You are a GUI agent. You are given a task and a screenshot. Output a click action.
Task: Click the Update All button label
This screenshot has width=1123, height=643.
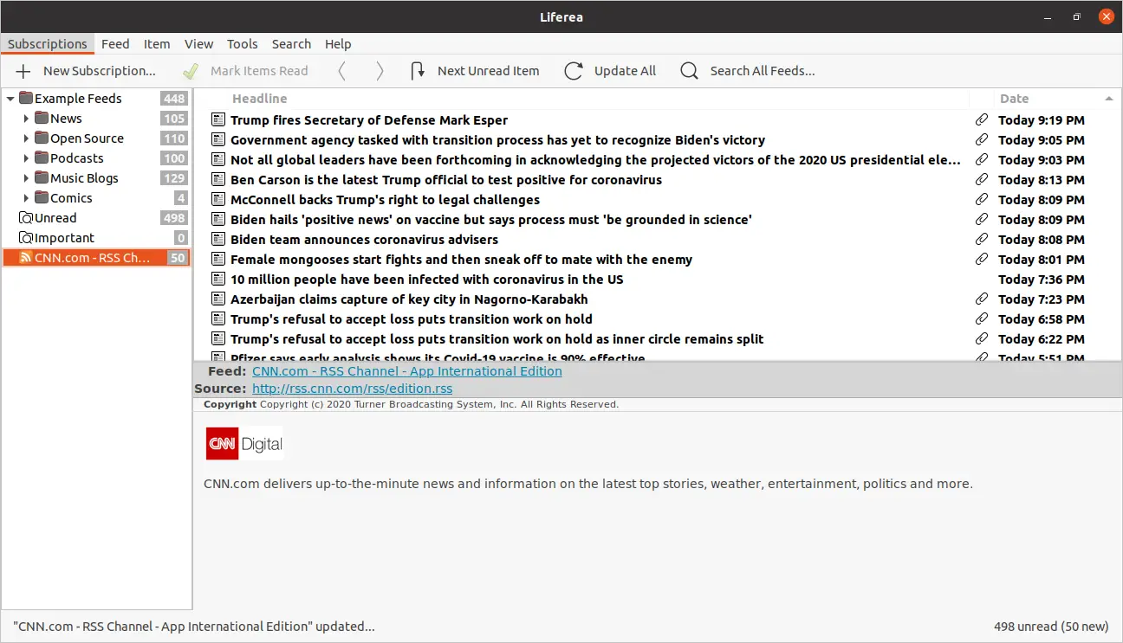pos(625,71)
